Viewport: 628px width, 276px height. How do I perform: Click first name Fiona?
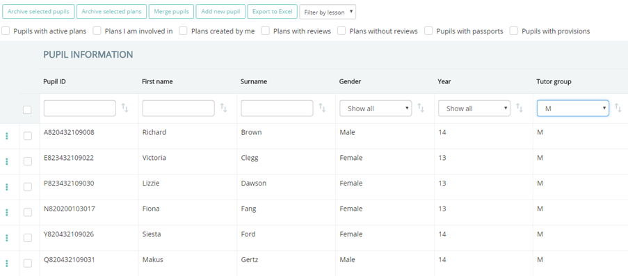click(151, 209)
